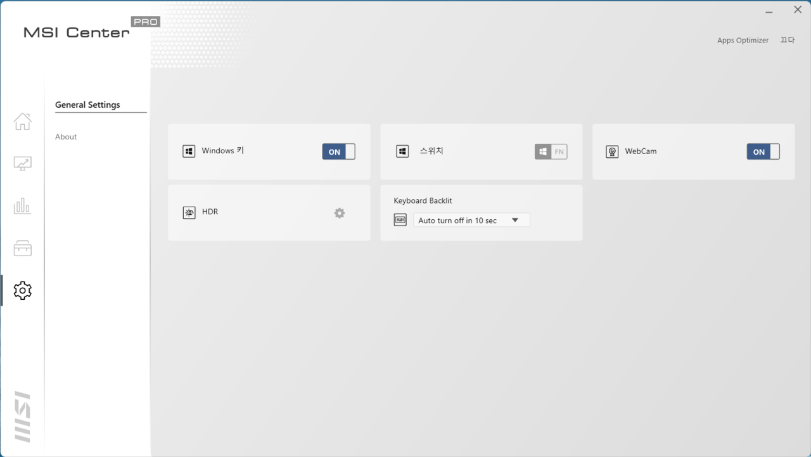Click the bar chart sidebar icon

tap(22, 206)
